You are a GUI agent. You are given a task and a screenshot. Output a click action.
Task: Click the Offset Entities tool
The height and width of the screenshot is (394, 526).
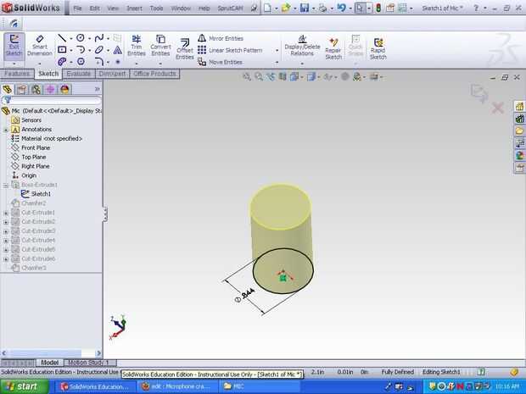click(x=184, y=49)
